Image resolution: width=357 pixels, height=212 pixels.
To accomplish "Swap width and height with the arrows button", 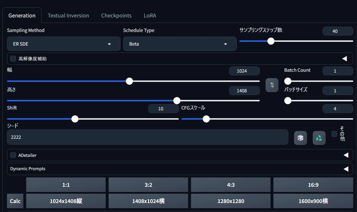I will (272, 85).
